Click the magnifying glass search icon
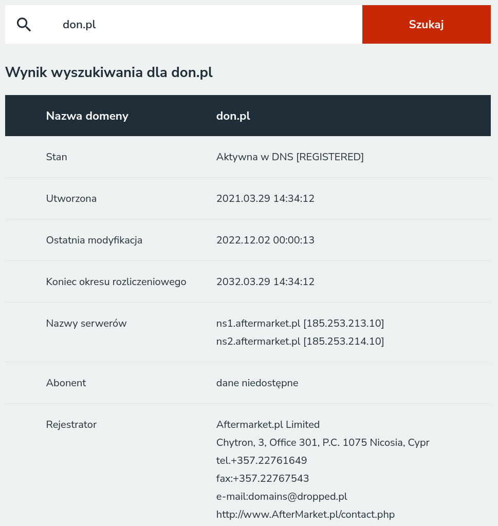Screen dimensions: 498x526 click(x=24, y=24)
